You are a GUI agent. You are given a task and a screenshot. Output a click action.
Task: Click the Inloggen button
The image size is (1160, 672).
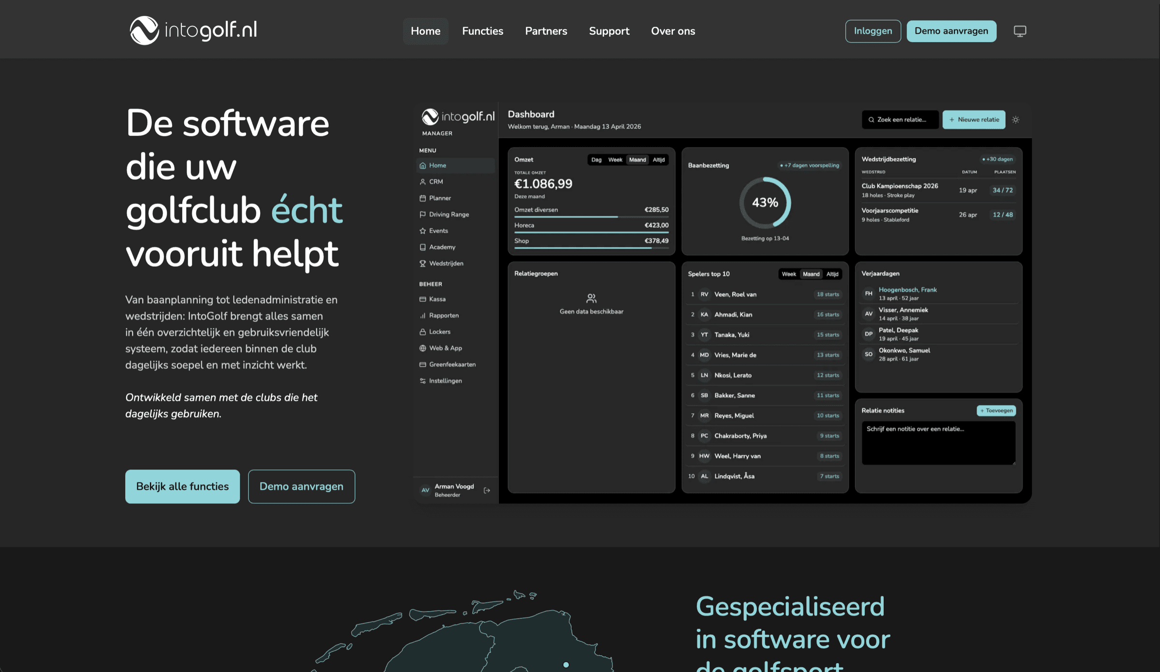[873, 31]
